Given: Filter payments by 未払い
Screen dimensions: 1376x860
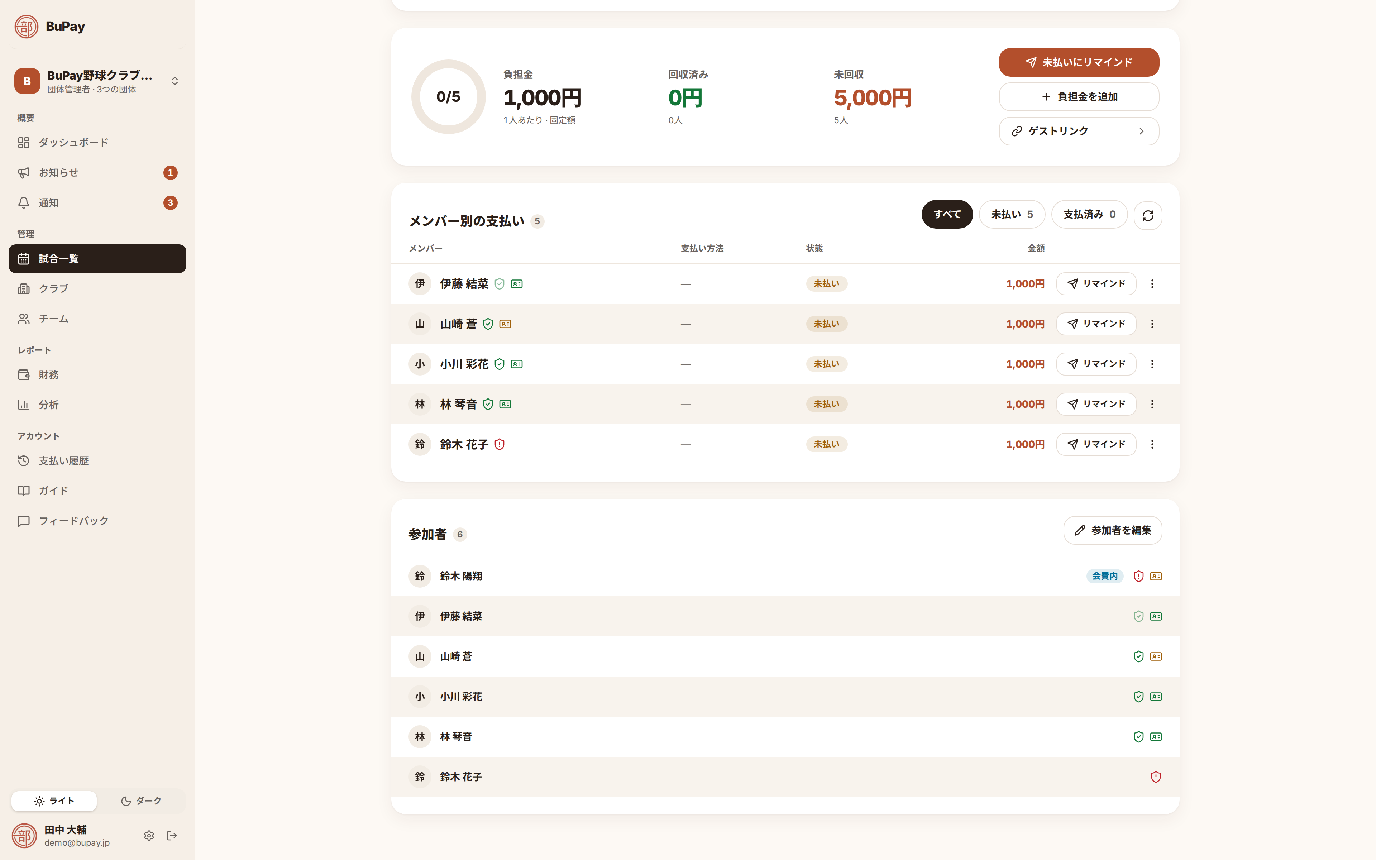Looking at the screenshot, I should pos(1012,214).
